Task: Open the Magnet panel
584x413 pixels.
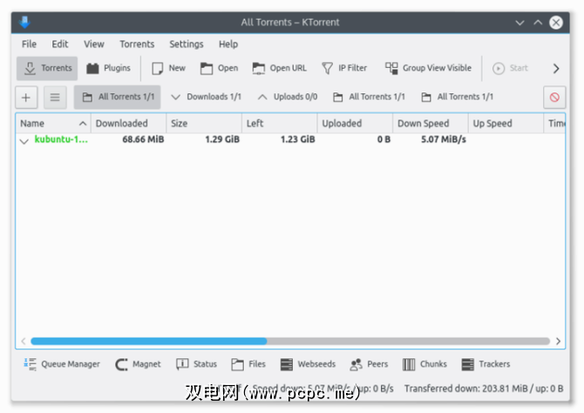Action: [138, 364]
